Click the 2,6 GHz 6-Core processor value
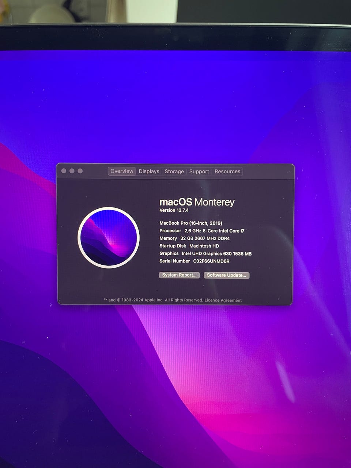Viewport: 351px width, 468px height. [214, 231]
